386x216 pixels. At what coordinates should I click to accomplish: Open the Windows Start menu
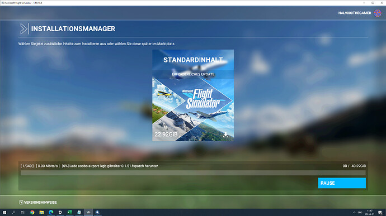point(4,212)
